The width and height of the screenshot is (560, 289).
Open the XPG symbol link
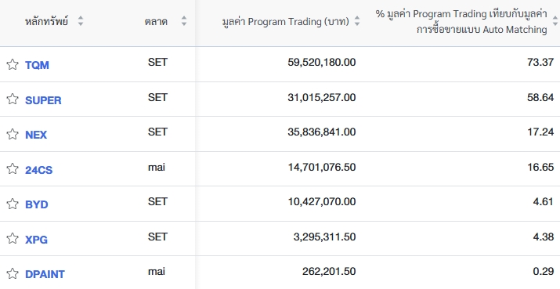pos(37,240)
